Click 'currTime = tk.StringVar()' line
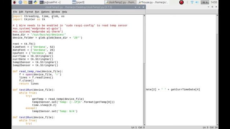The image size is (230, 129). coord(33,56)
